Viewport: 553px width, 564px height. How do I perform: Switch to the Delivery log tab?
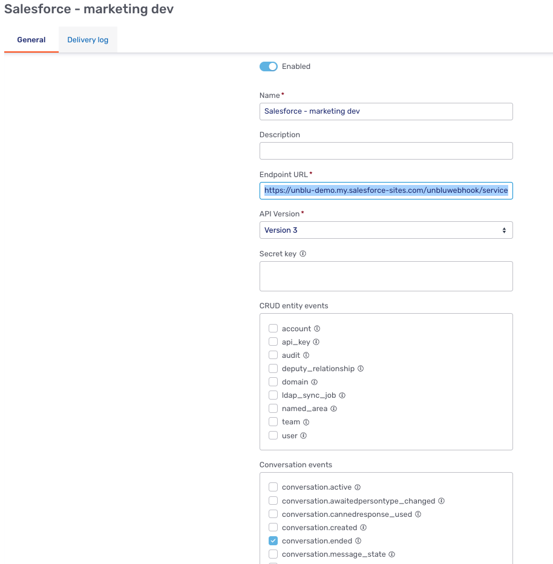click(88, 39)
